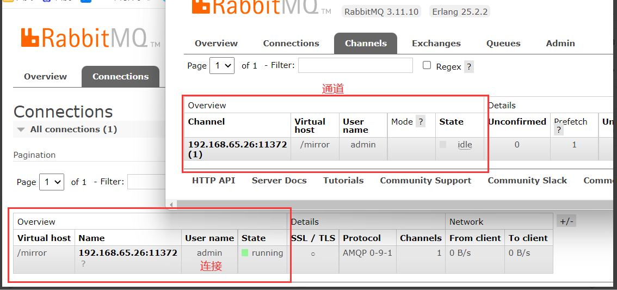Sort channels by State column header

(x=452, y=121)
